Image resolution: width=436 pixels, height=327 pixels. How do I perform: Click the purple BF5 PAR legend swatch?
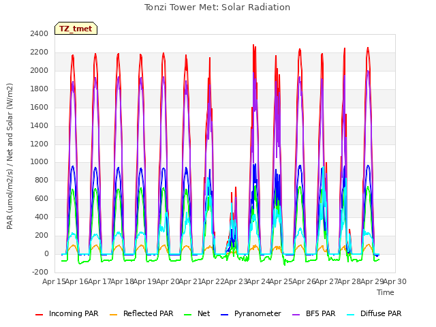(296, 315)
